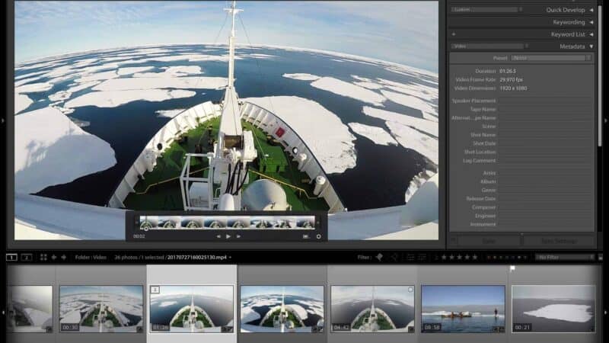The width and height of the screenshot is (609, 343).
Task: Open the video frame capture menu
Action: point(306,236)
